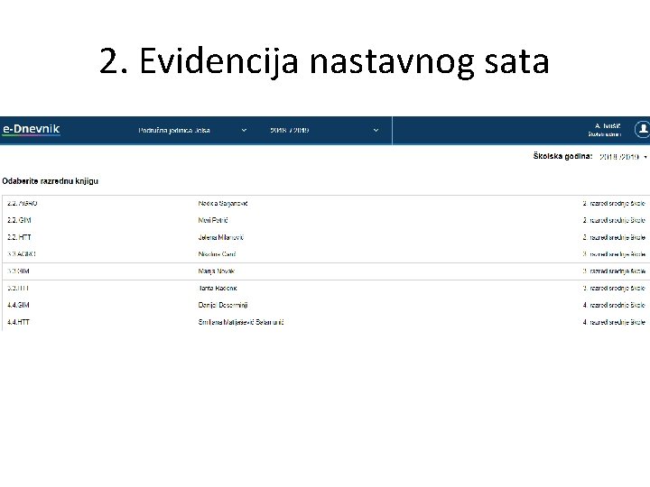650x487 pixels.
Task: Open the Školska godina dropdown
Action: (623, 157)
